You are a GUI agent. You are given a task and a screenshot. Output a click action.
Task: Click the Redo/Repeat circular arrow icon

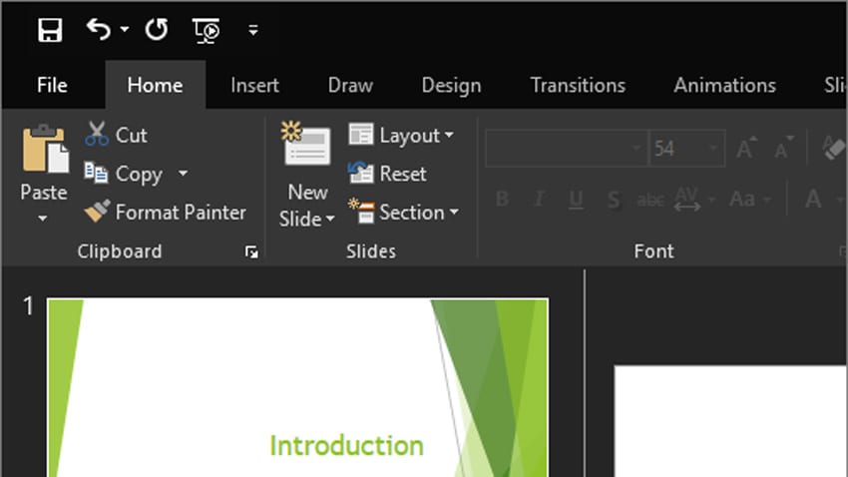157,29
